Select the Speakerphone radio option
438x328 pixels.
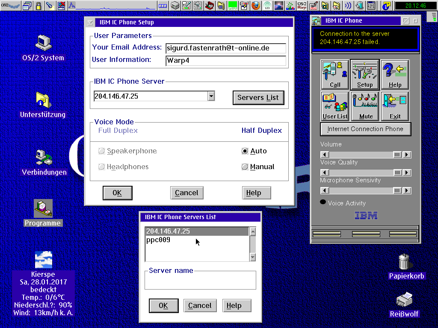(101, 151)
